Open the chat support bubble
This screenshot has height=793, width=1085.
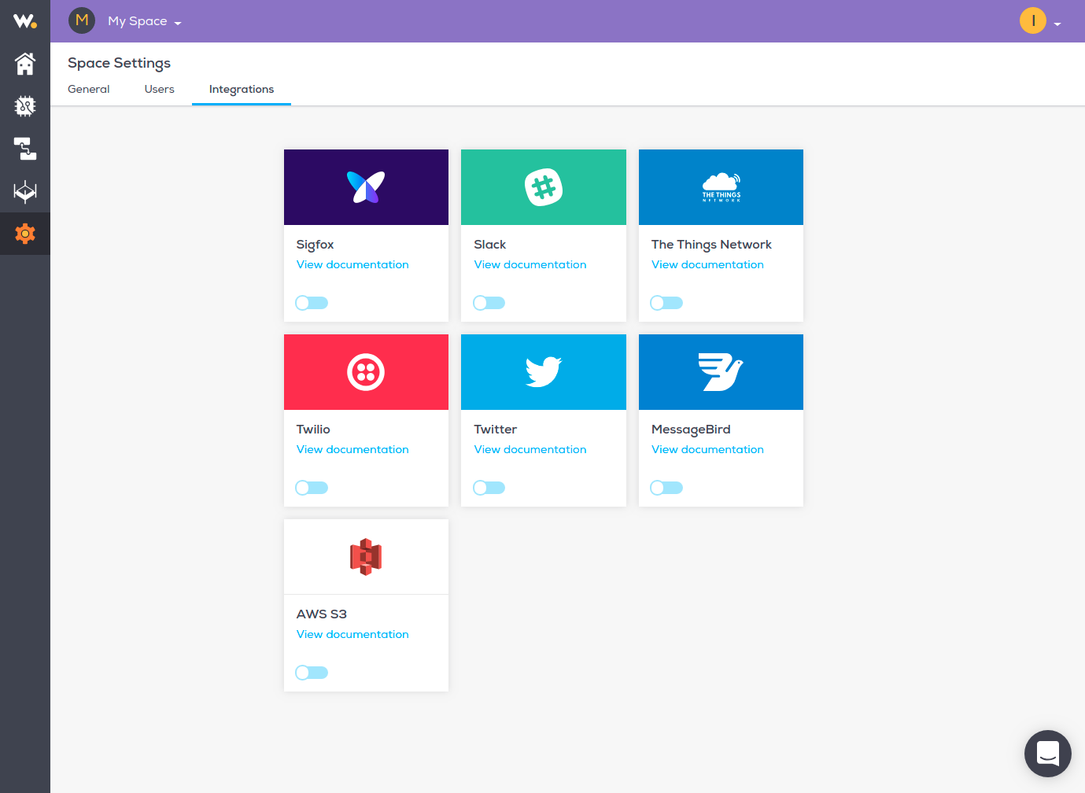(1048, 754)
